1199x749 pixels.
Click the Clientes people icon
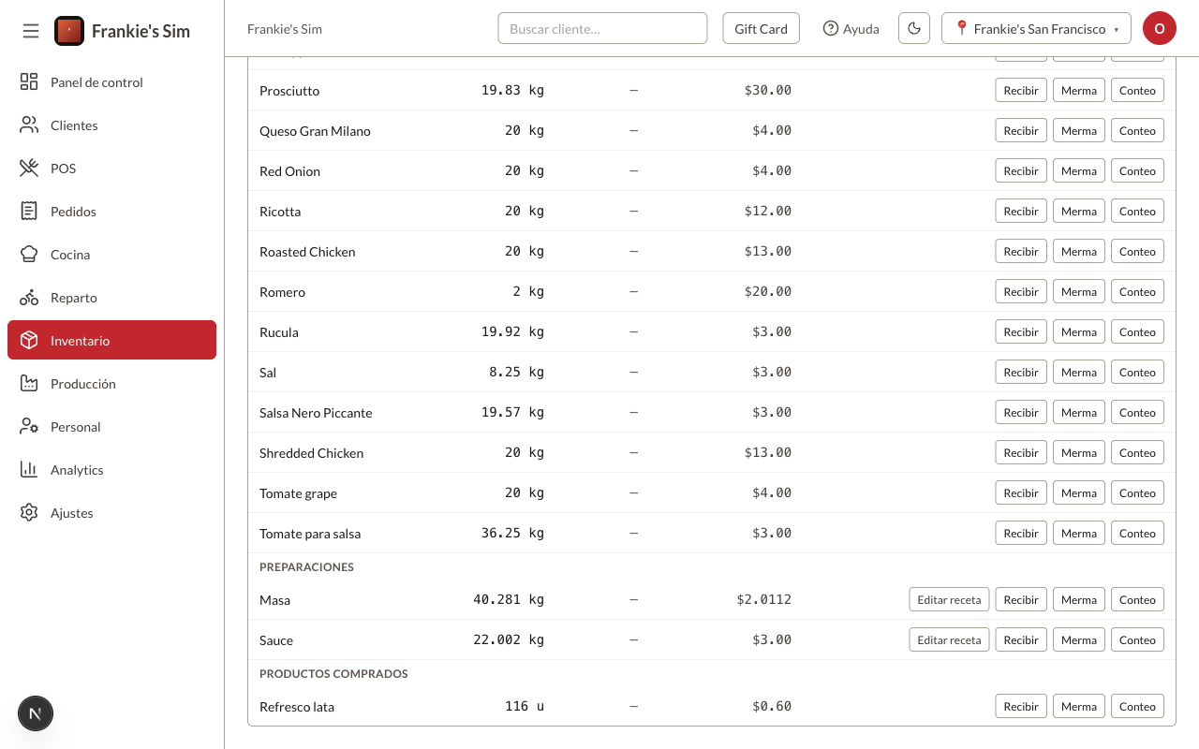pos(29,125)
